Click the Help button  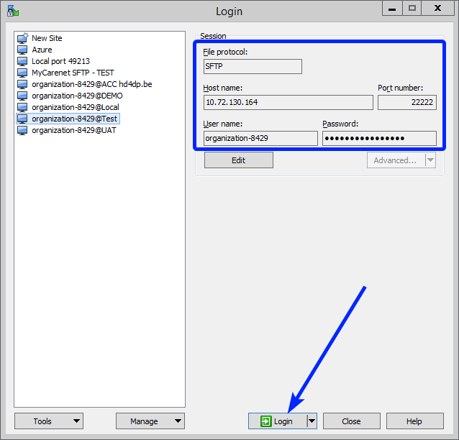[414, 421]
